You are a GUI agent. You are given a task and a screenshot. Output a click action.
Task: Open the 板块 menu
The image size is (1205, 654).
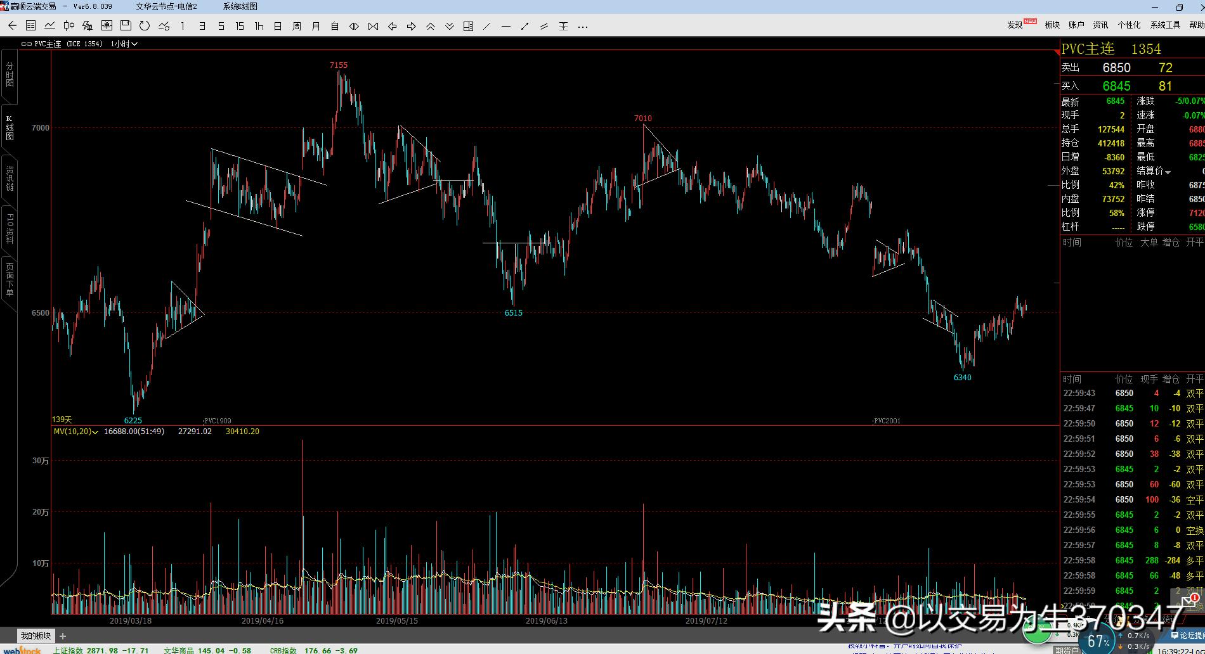click(1052, 25)
